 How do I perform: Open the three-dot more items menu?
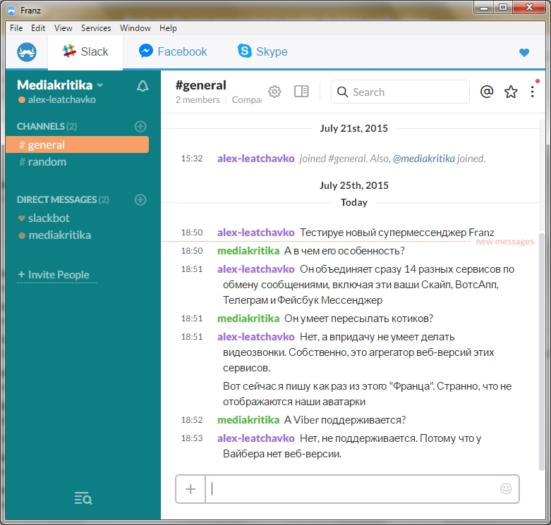(533, 92)
